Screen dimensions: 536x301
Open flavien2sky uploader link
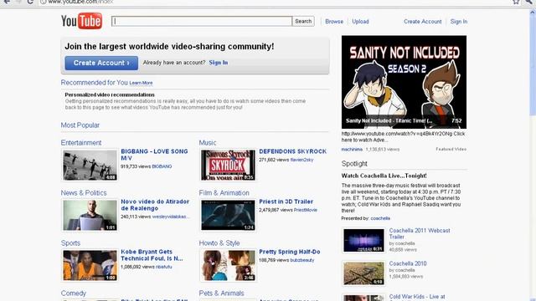click(x=301, y=160)
